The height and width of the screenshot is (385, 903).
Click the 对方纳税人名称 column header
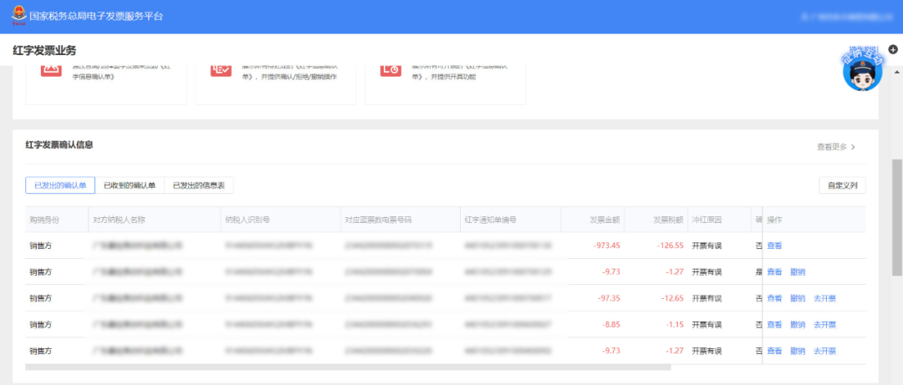click(155, 220)
